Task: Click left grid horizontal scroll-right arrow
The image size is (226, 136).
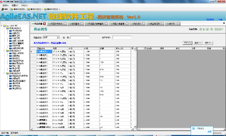Action: click(x=133, y=129)
